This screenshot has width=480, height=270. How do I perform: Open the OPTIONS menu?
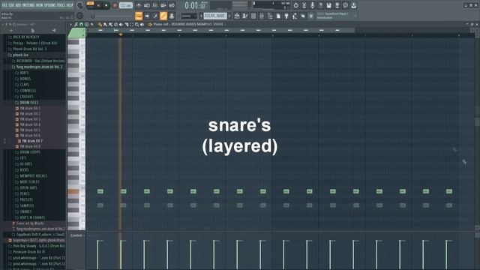tap(50, 5)
